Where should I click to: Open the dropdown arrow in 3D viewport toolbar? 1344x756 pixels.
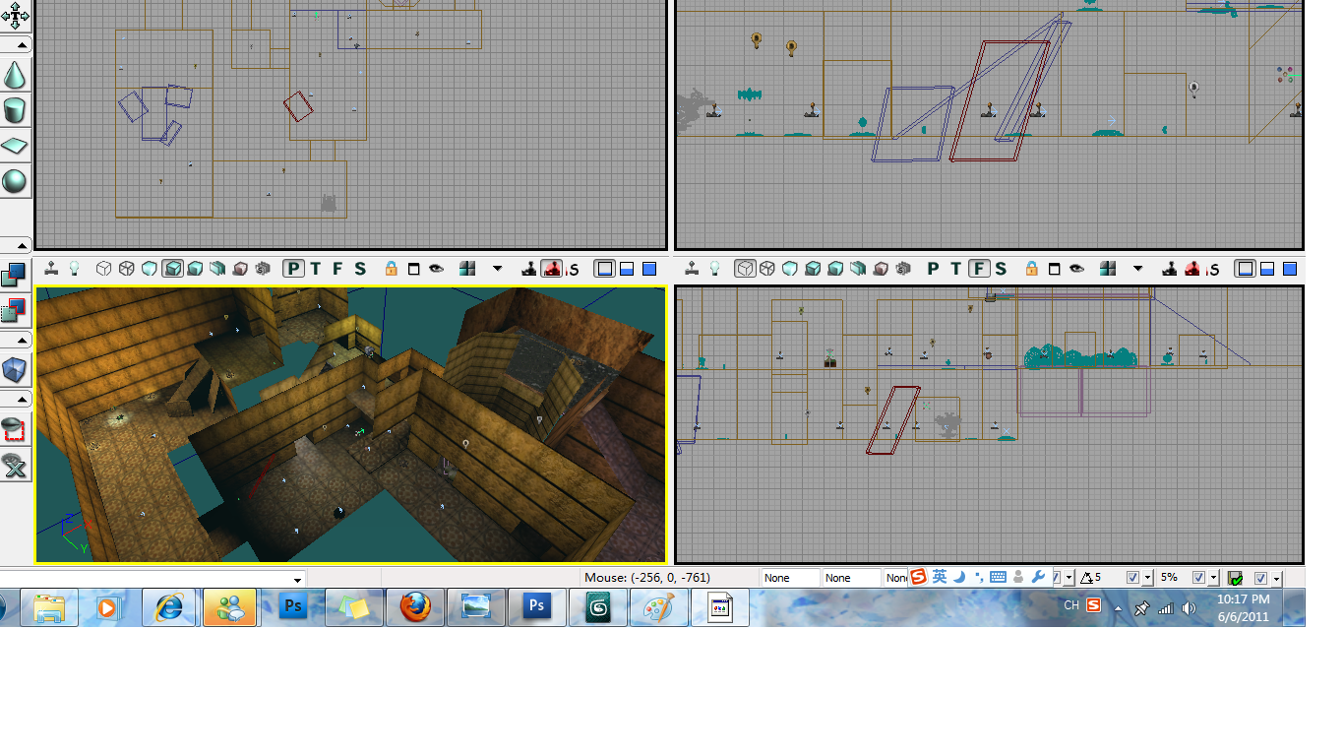498,269
